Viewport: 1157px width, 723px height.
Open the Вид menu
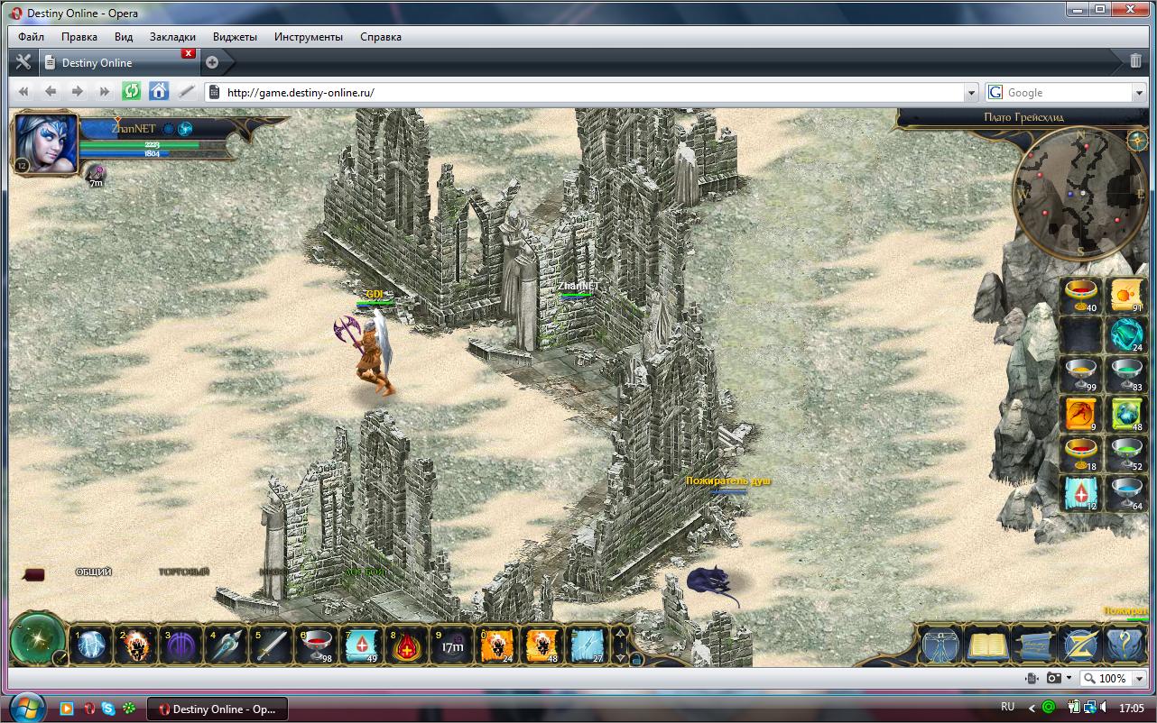pyautogui.click(x=124, y=37)
